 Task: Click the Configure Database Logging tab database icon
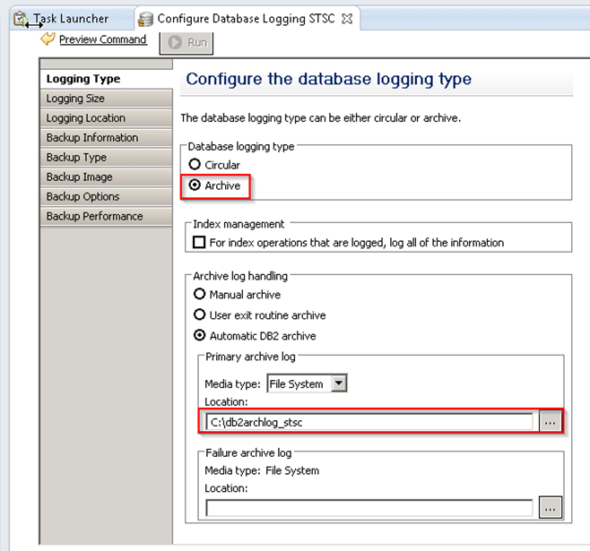[145, 19]
